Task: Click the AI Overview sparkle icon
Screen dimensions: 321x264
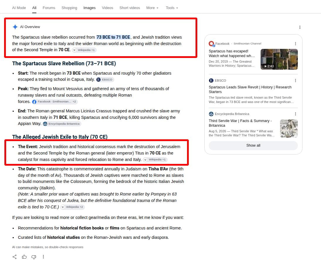Action: (15, 27)
